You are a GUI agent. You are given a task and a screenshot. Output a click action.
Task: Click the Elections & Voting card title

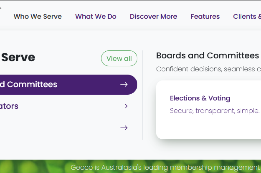click(x=200, y=98)
